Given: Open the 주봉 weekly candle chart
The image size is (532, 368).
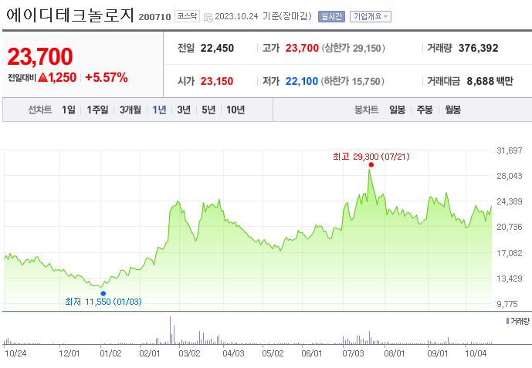Looking at the screenshot, I should pos(425,110).
